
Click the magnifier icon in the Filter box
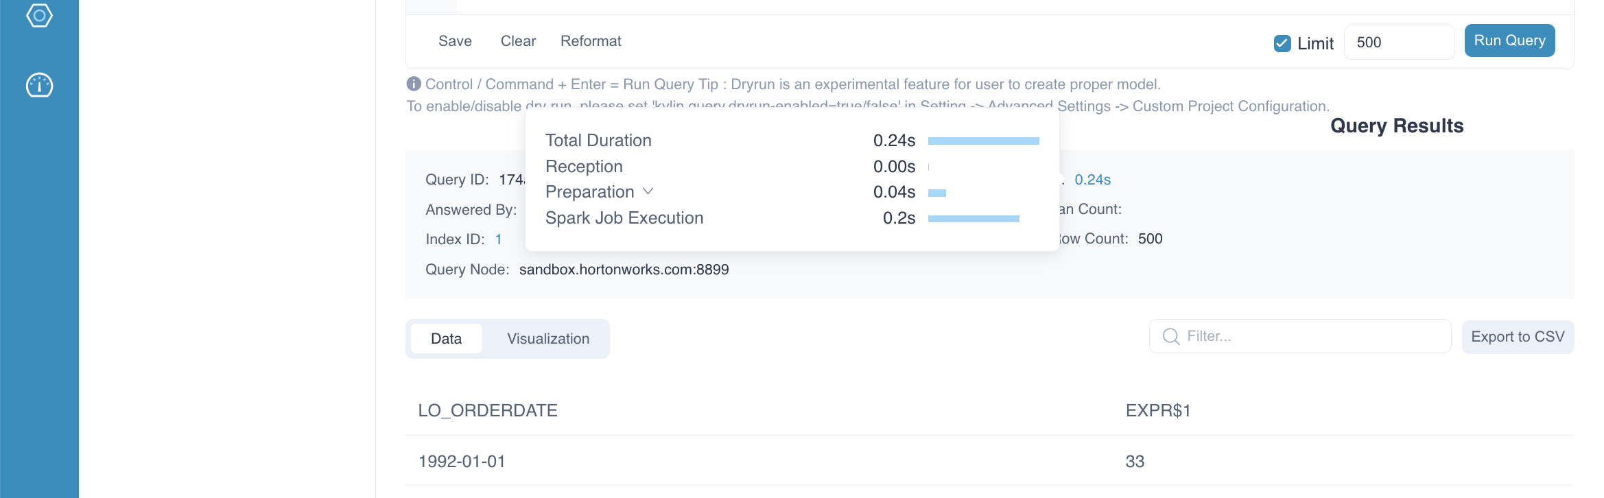point(1171,337)
